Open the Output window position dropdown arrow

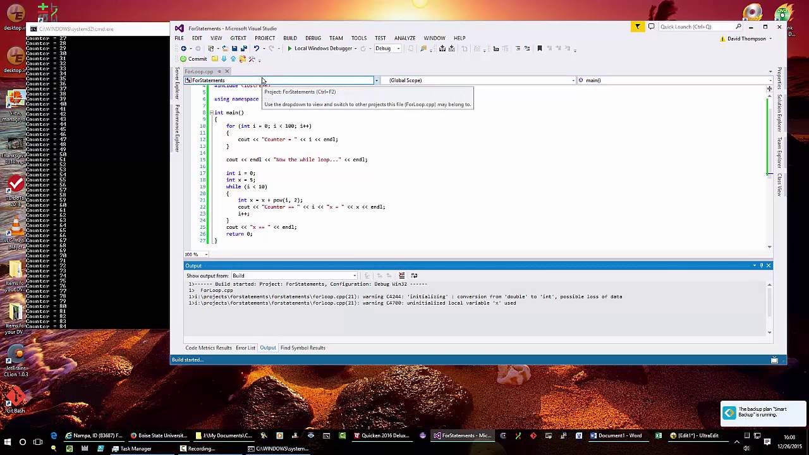755,265
